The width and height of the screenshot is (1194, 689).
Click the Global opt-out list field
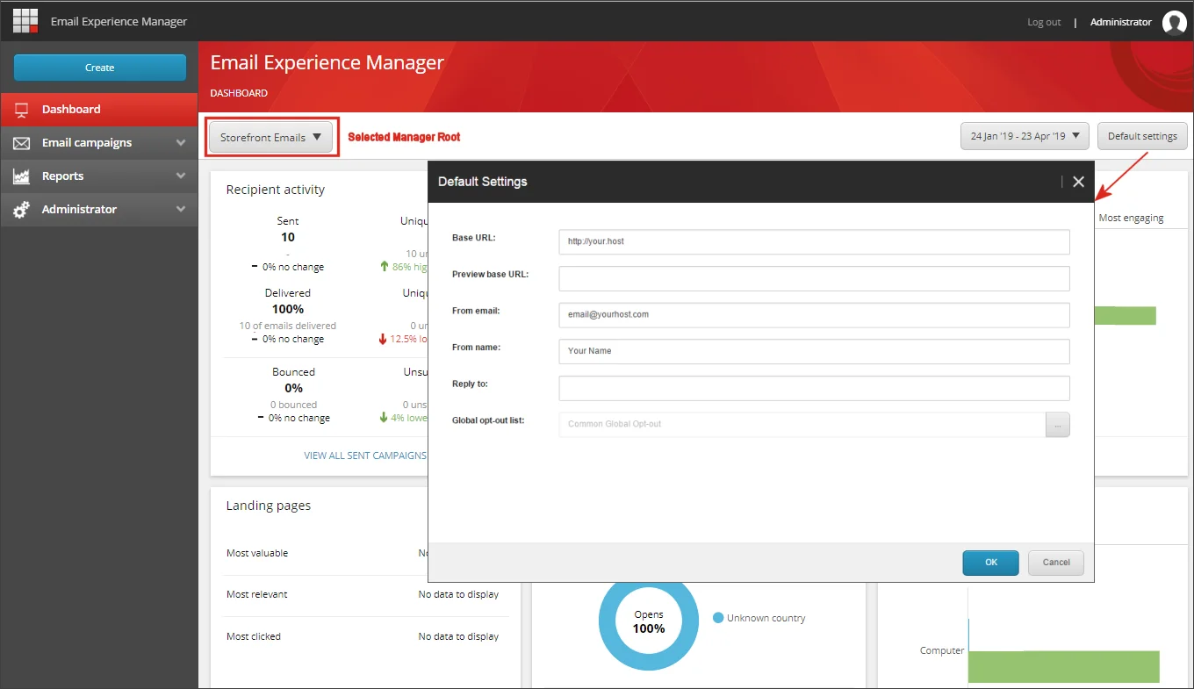(x=802, y=425)
